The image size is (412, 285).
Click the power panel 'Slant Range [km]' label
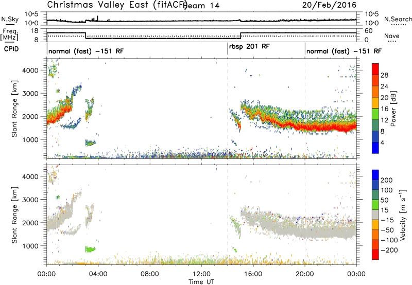point(15,109)
